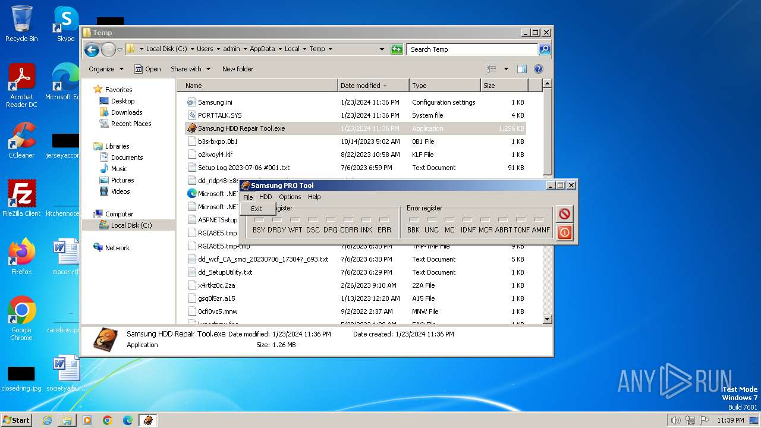Select Recent Places in the navigation pane
761x428 pixels.
pyautogui.click(x=131, y=124)
